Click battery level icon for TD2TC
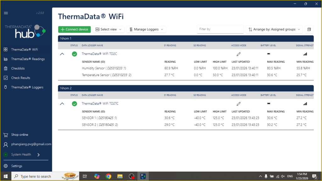 [x=269, y=103]
